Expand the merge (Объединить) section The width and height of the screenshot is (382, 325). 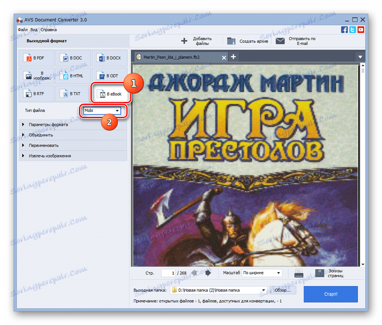coord(73,135)
